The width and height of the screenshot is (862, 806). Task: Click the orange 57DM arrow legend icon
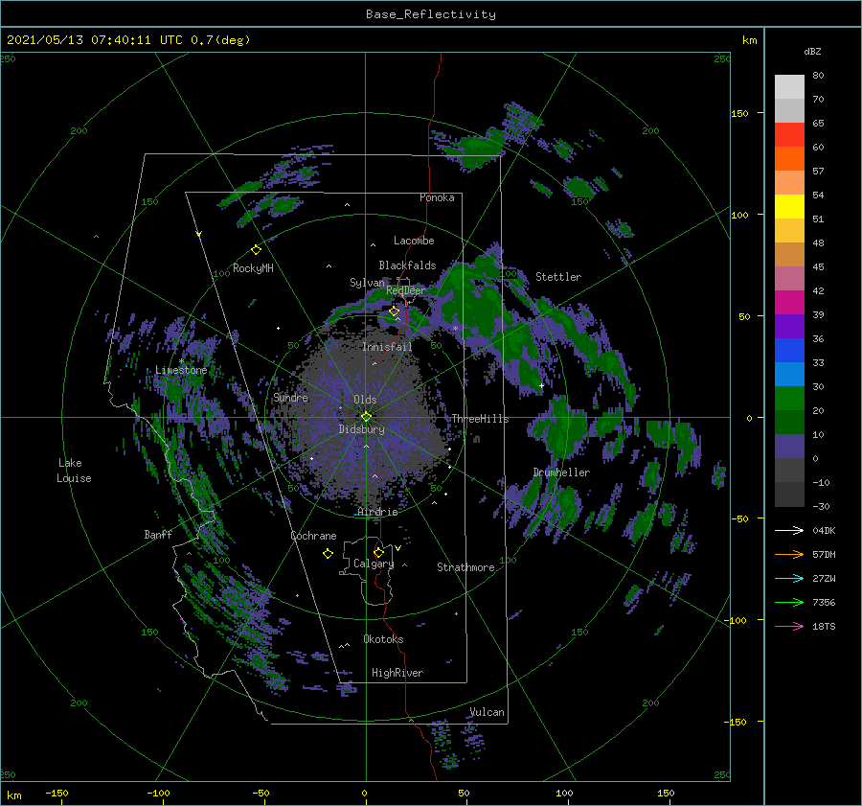(x=789, y=555)
